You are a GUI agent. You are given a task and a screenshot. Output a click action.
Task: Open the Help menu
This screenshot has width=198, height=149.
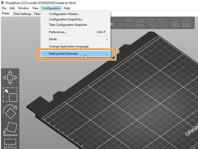67,8
